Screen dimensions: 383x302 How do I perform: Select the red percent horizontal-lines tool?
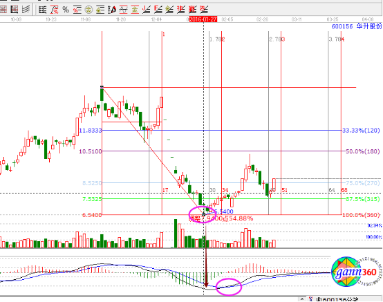point(77,10)
